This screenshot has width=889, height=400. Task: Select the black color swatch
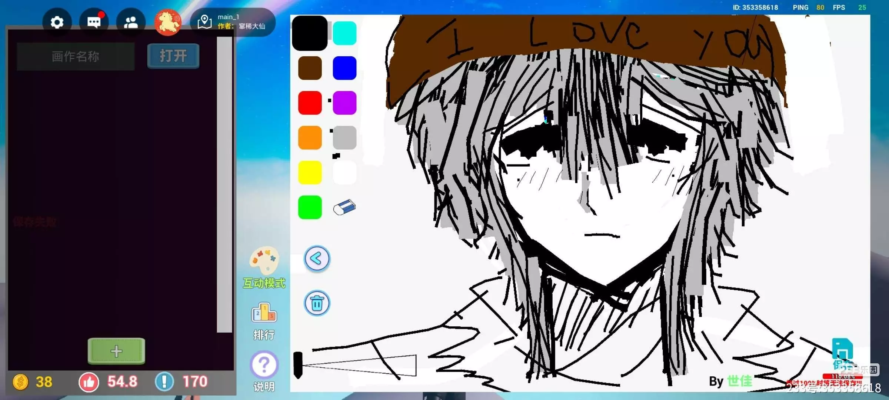[310, 33]
